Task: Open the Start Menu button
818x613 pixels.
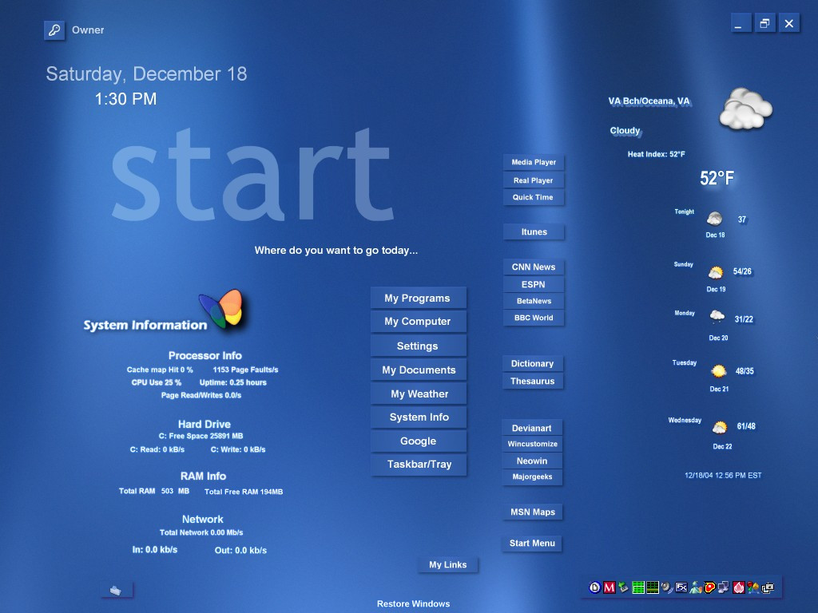Action: (532, 543)
